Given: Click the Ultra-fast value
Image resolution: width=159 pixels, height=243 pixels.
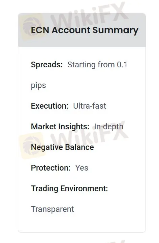Looking at the screenshot, I should tap(90, 106).
